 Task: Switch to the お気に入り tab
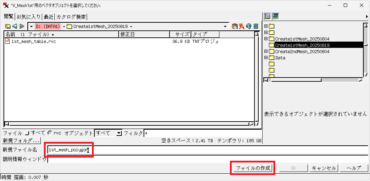click(29, 17)
